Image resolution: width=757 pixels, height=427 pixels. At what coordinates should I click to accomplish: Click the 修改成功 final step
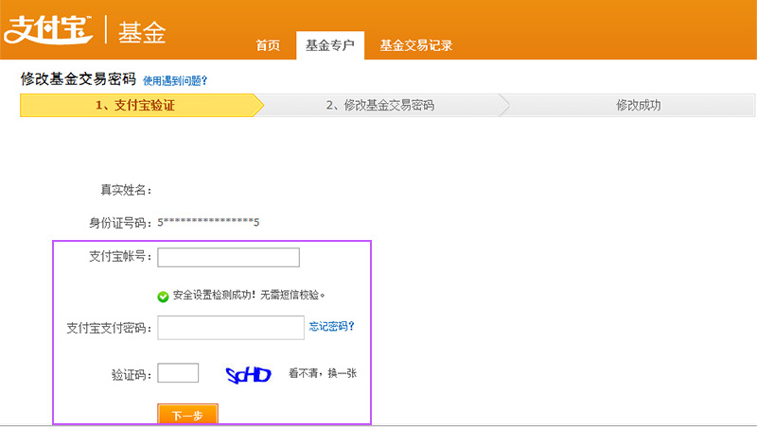click(638, 106)
